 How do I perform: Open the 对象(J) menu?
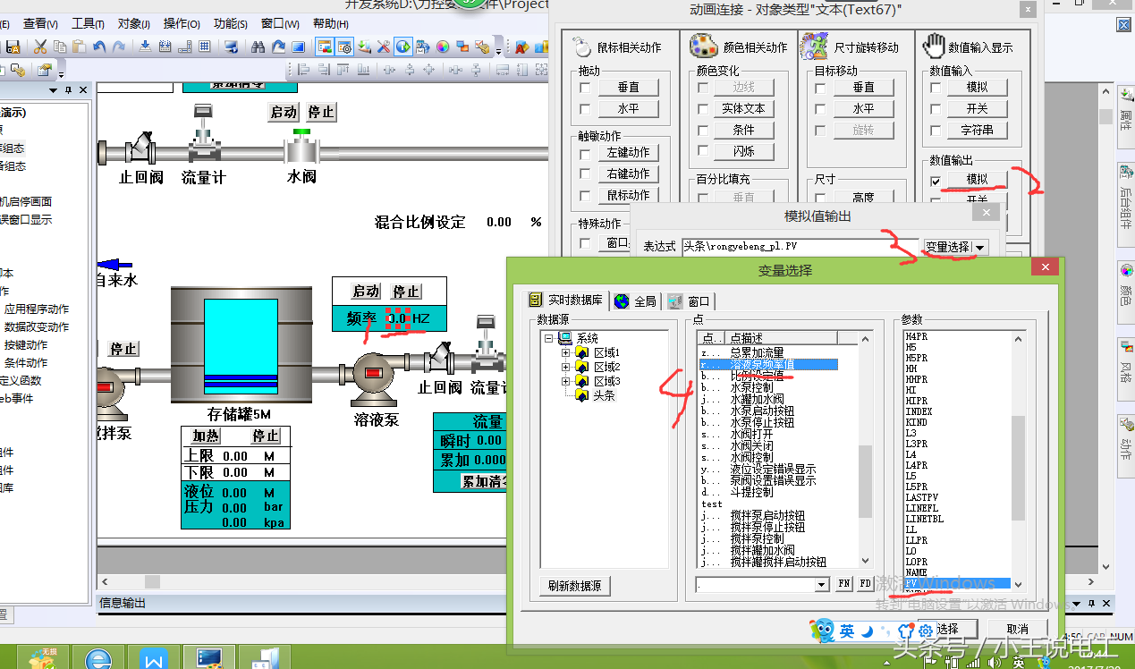point(134,24)
